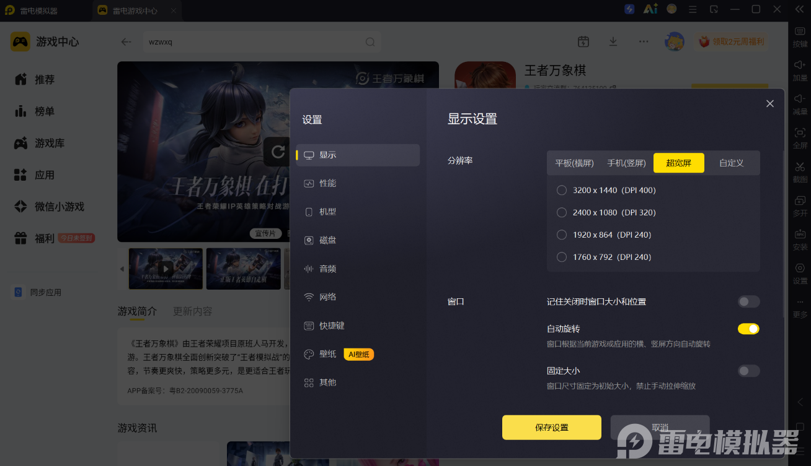Screen dimensions: 811x466
Task: Click the 领取2元周福利 button
Action: (732, 41)
